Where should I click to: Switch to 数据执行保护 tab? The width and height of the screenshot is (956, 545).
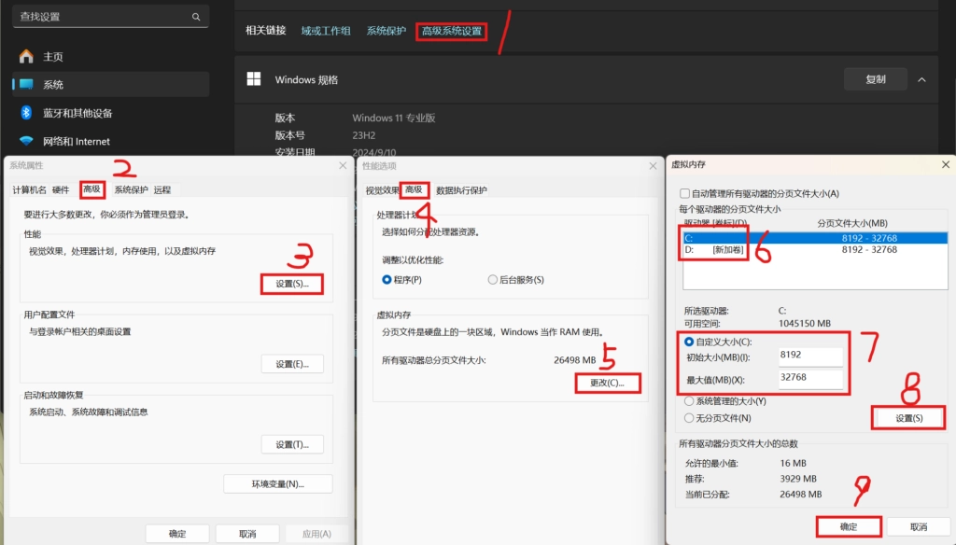(461, 190)
